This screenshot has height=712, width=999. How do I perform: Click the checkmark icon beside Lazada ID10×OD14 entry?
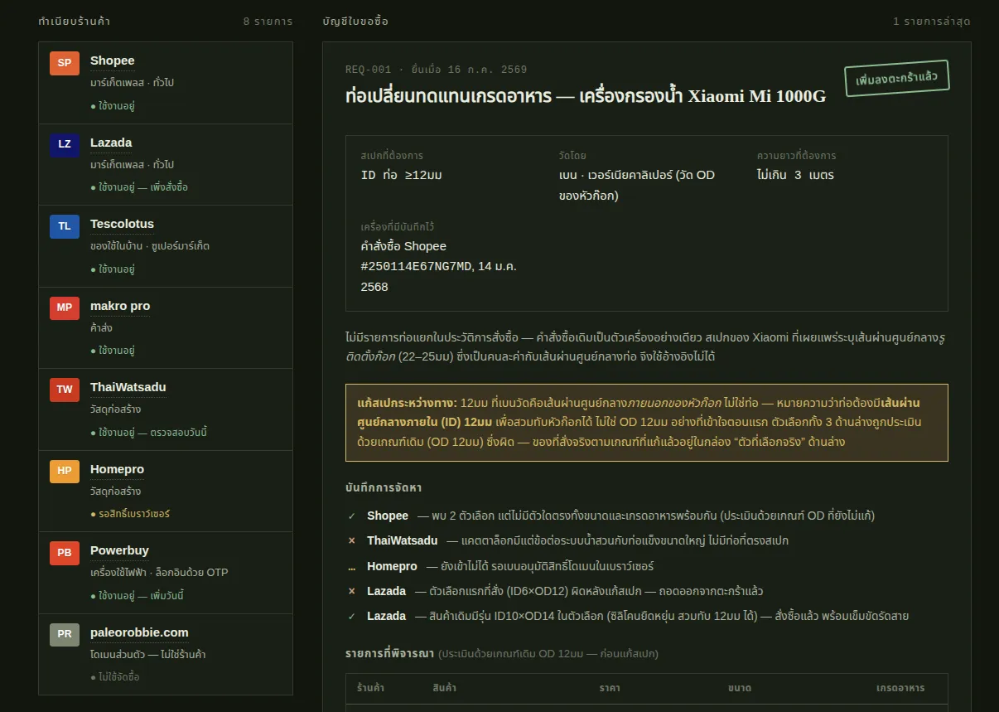pos(351,616)
